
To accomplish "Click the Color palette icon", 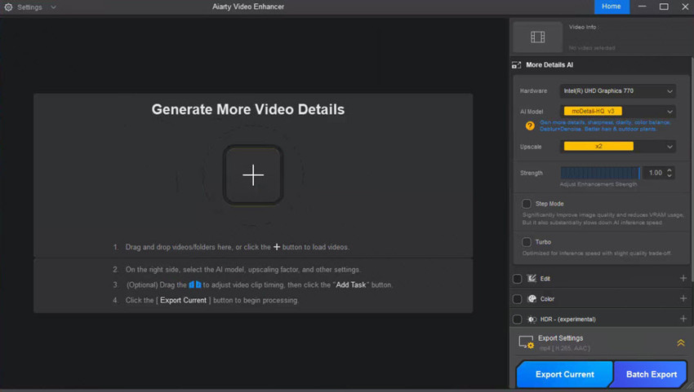I will click(x=532, y=299).
